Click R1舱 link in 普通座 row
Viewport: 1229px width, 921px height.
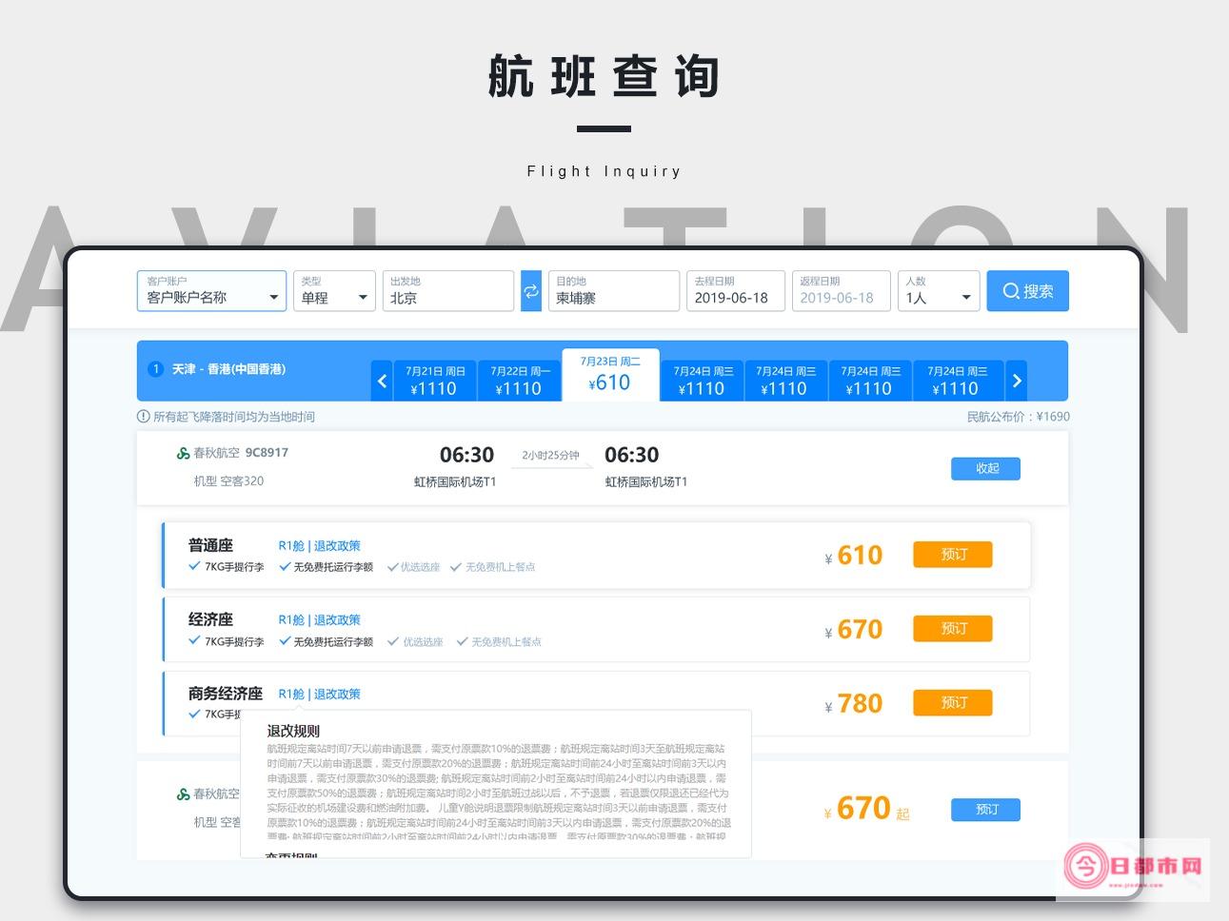click(x=291, y=546)
